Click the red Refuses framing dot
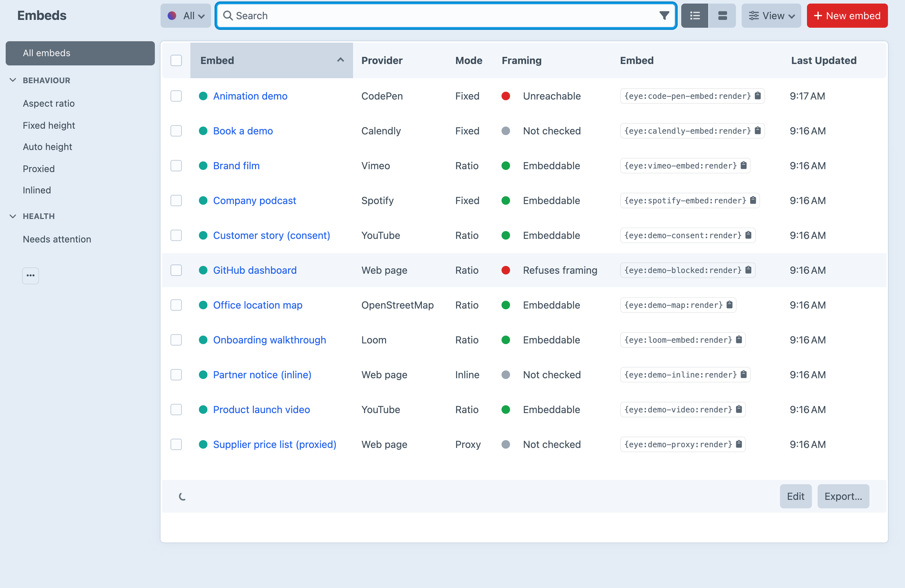Image resolution: width=905 pixels, height=588 pixels. tap(505, 270)
